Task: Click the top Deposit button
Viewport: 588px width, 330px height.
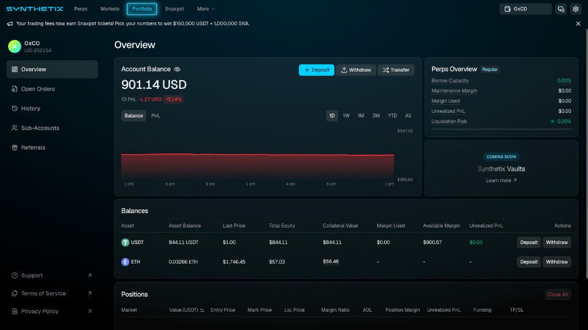Action: [x=316, y=70]
